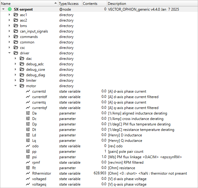Click the folder icon next to bms
Viewport: 198px width, 188px height.
click(16, 26)
